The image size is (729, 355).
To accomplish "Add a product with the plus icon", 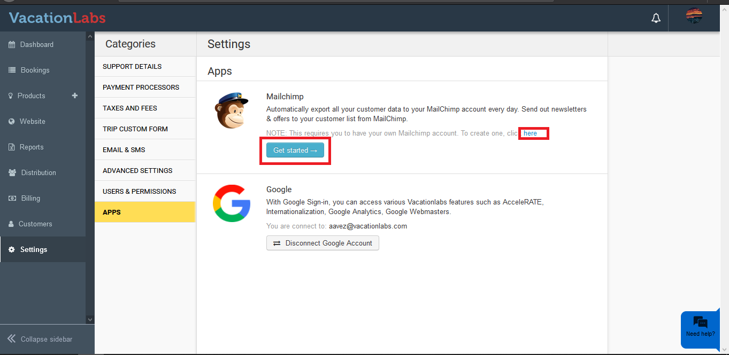I will [75, 96].
